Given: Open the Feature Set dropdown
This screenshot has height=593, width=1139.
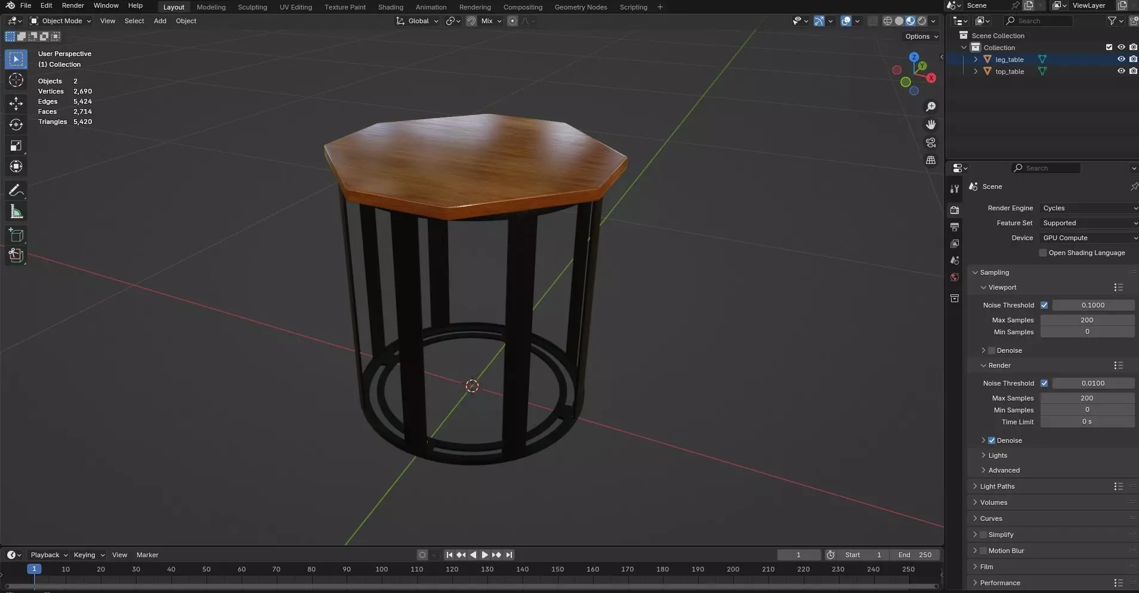Looking at the screenshot, I should click(1088, 223).
